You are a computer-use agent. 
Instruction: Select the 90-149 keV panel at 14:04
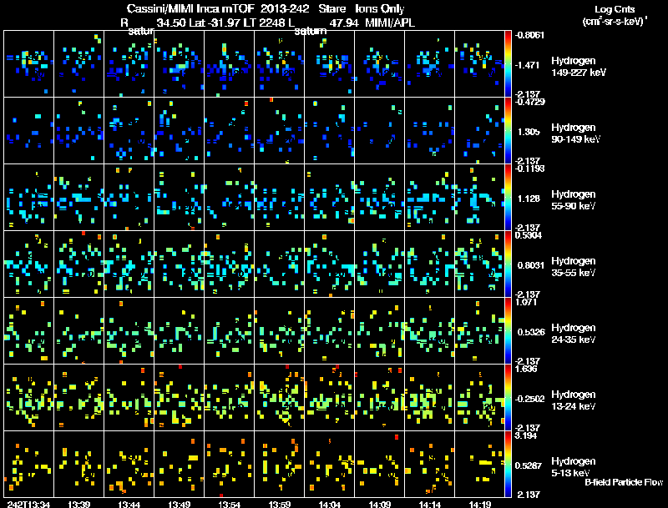point(329,131)
